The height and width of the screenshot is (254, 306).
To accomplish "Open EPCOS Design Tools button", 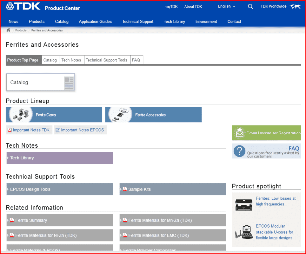I will [x=60, y=189].
